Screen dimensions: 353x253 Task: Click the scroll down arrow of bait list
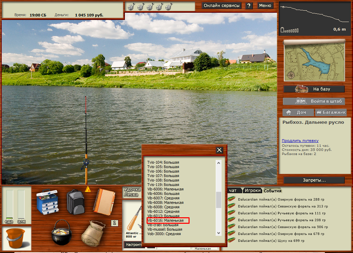point(218,233)
